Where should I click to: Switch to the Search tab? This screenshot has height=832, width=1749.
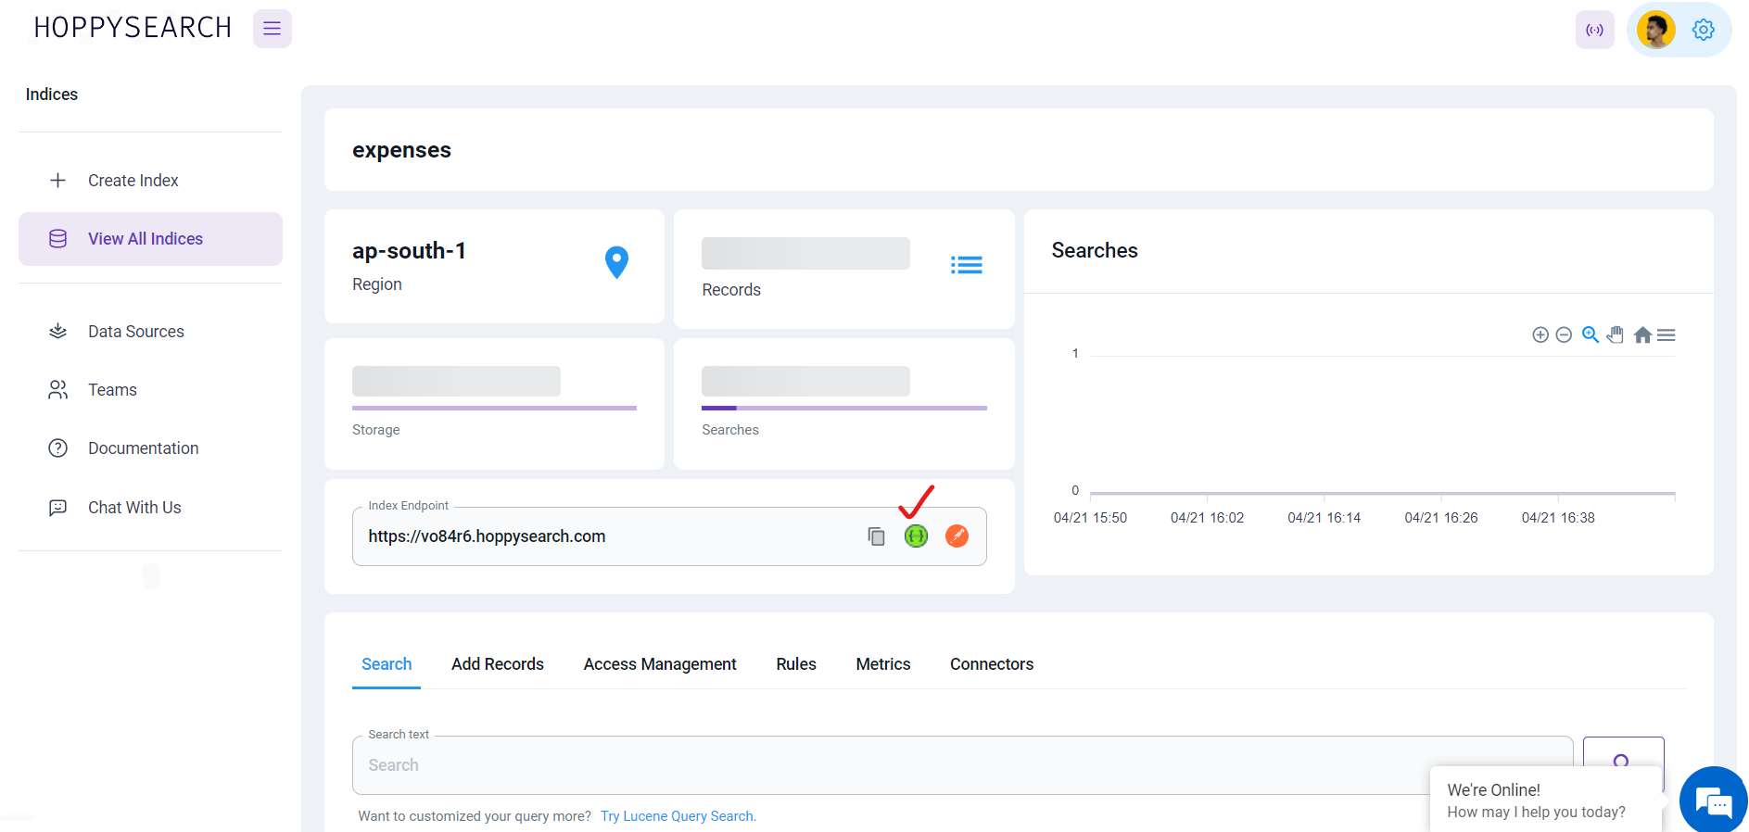click(387, 664)
